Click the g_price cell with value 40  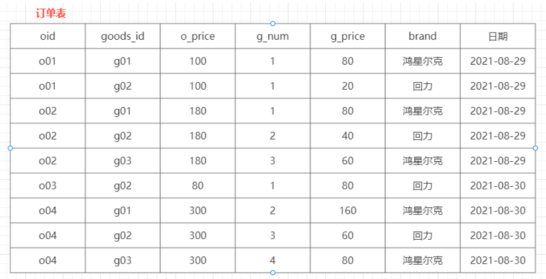(x=347, y=135)
